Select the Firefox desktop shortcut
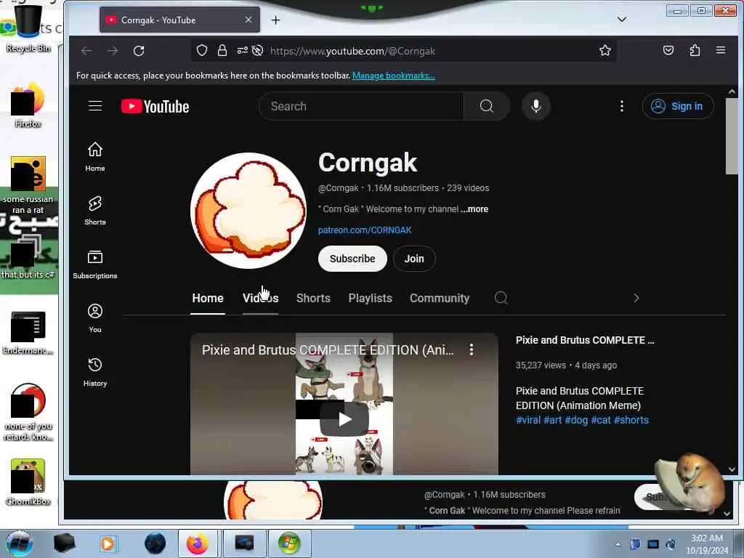The width and height of the screenshot is (744, 558). [x=28, y=105]
